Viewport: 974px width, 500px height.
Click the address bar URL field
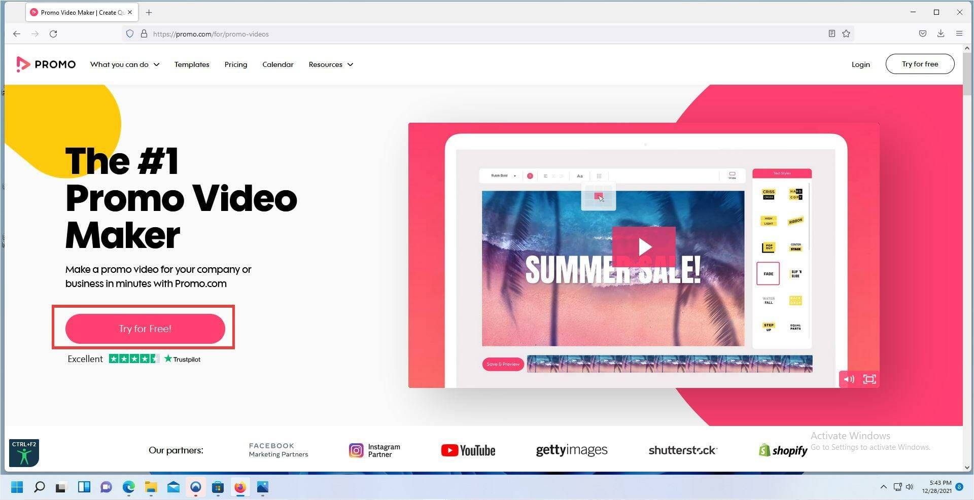coord(487,34)
